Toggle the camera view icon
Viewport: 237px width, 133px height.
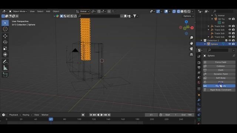tap(191, 49)
